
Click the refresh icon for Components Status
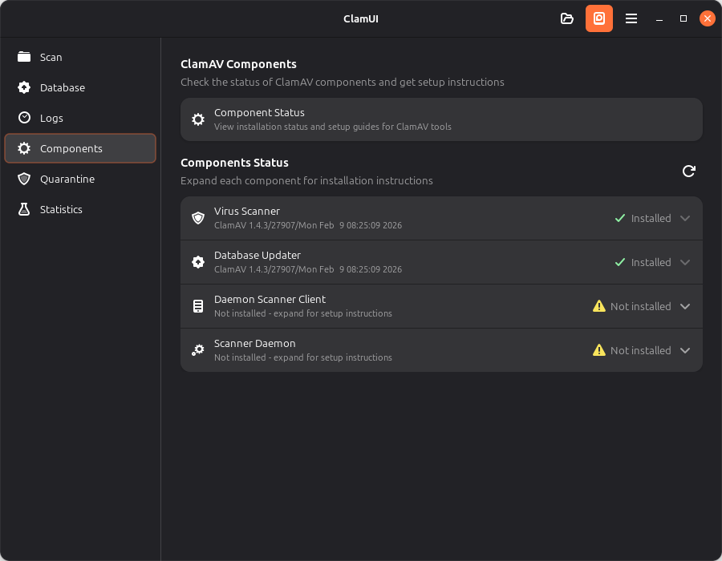coord(688,171)
